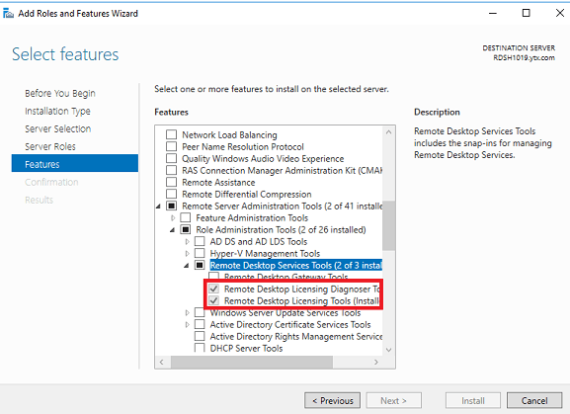The height and width of the screenshot is (414, 570).
Task: Collapse the Remote Desktop Services Tools node
Action: pos(187,266)
